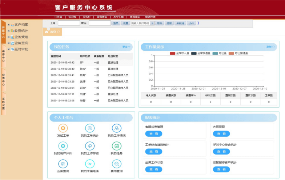Open the 更改密码 menu item
The image size is (285, 180).
pos(135,17)
